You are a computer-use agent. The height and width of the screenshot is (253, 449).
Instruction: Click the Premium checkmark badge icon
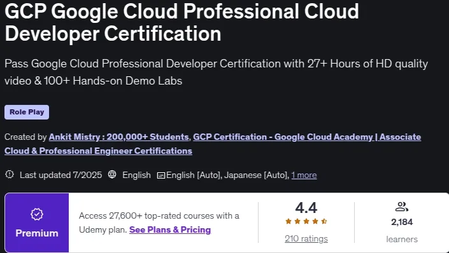[x=37, y=214]
